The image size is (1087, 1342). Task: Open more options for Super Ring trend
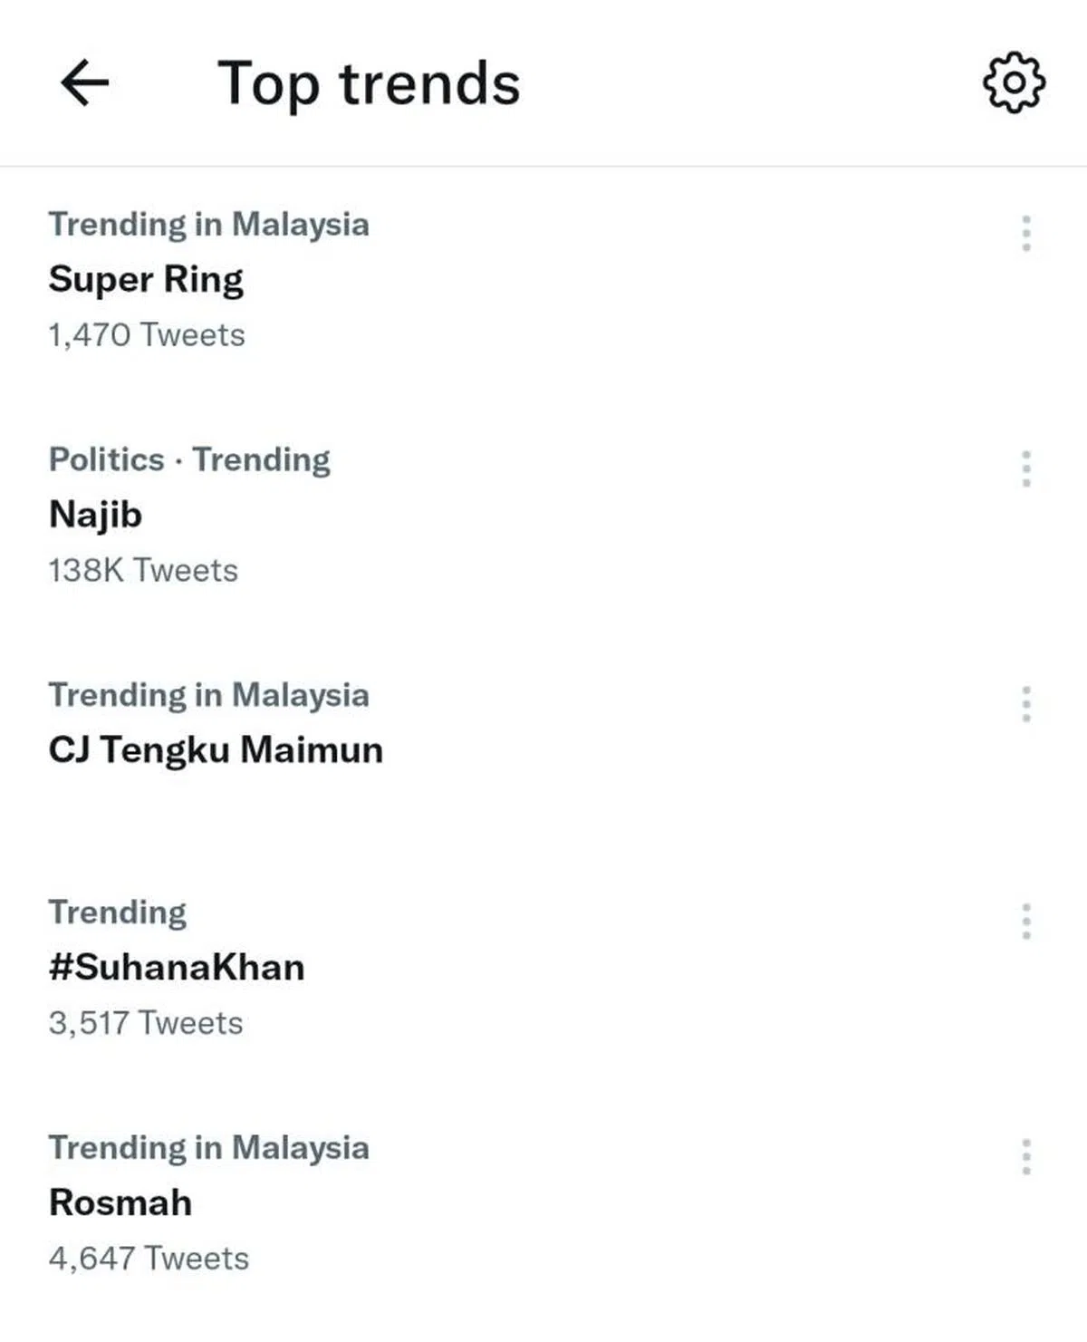coord(1025,234)
